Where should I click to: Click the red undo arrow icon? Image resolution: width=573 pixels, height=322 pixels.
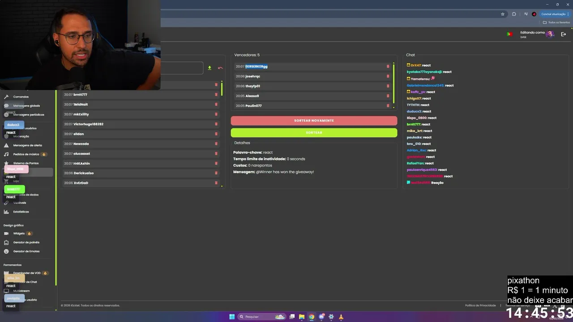[220, 68]
